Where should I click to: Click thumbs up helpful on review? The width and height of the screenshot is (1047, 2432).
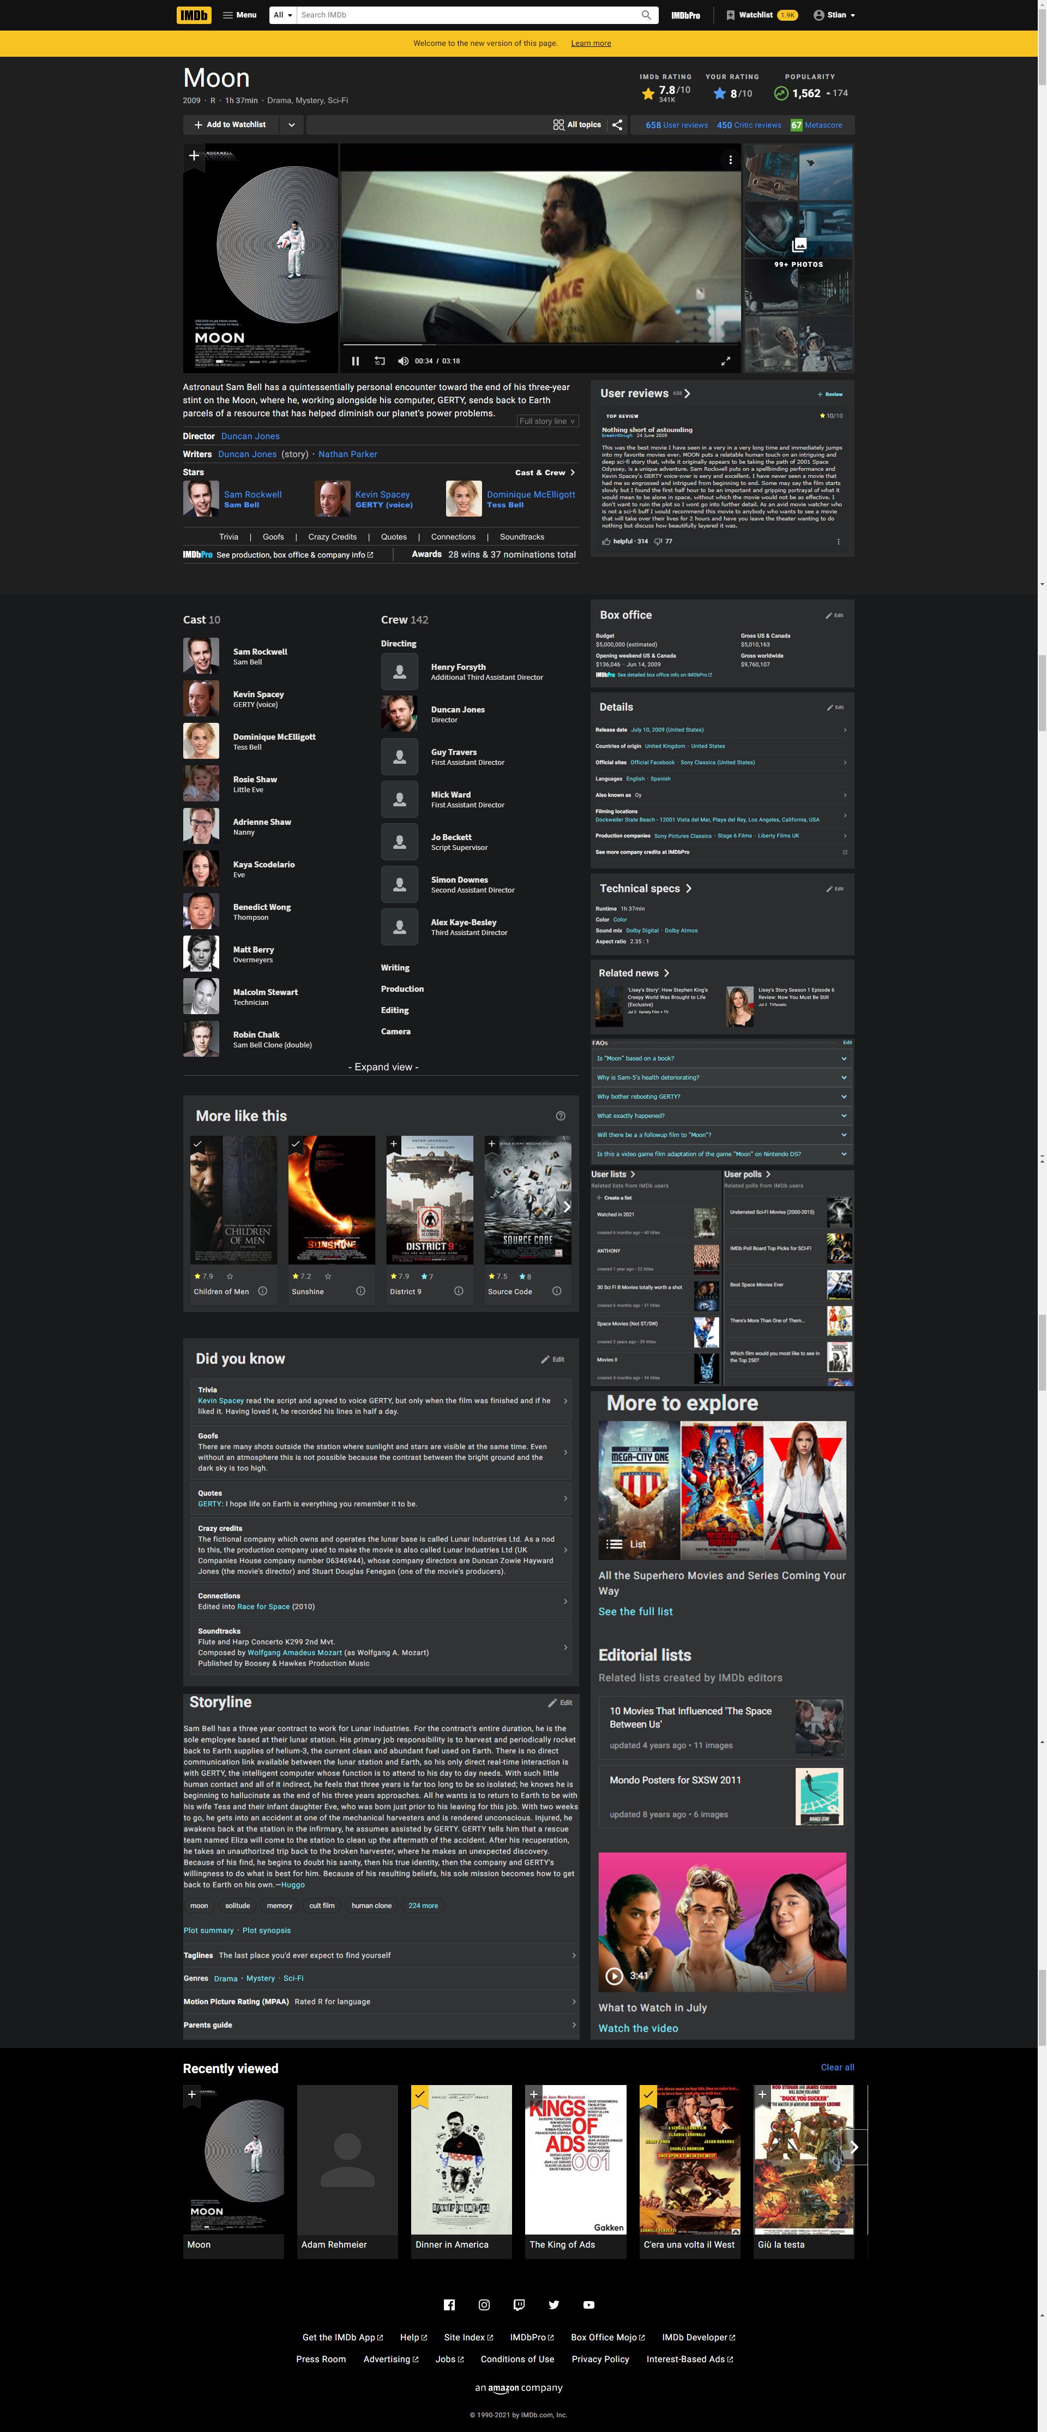point(606,542)
